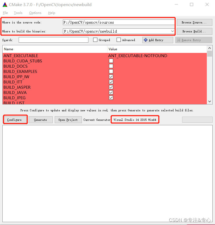This screenshot has height=225, width=215.
Task: Minimize the CMake window
Action: click(176, 4)
